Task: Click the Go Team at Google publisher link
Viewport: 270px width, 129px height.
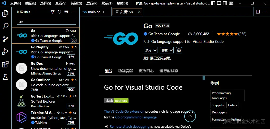Action: point(164,34)
